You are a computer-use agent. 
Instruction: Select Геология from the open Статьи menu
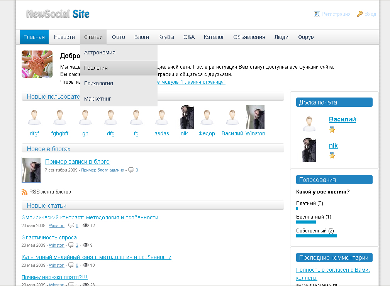click(96, 67)
